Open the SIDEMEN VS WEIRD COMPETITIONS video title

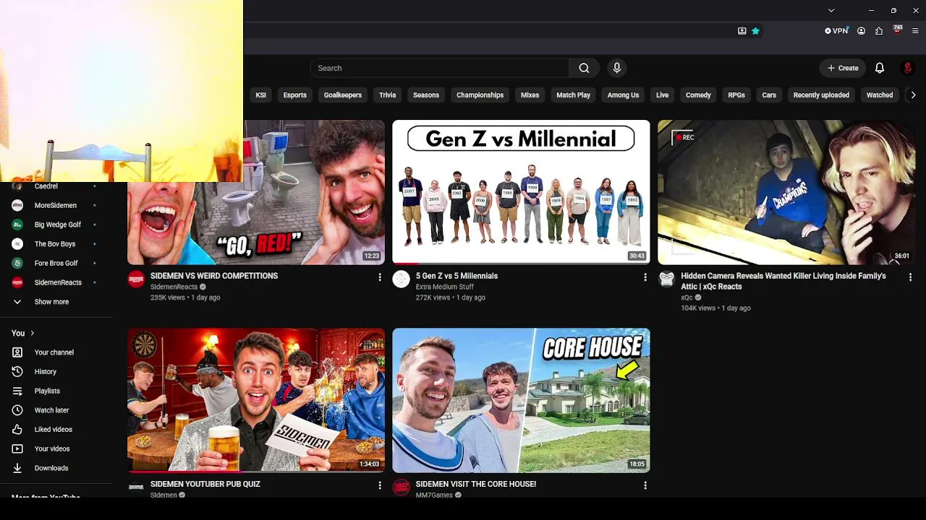tap(214, 276)
